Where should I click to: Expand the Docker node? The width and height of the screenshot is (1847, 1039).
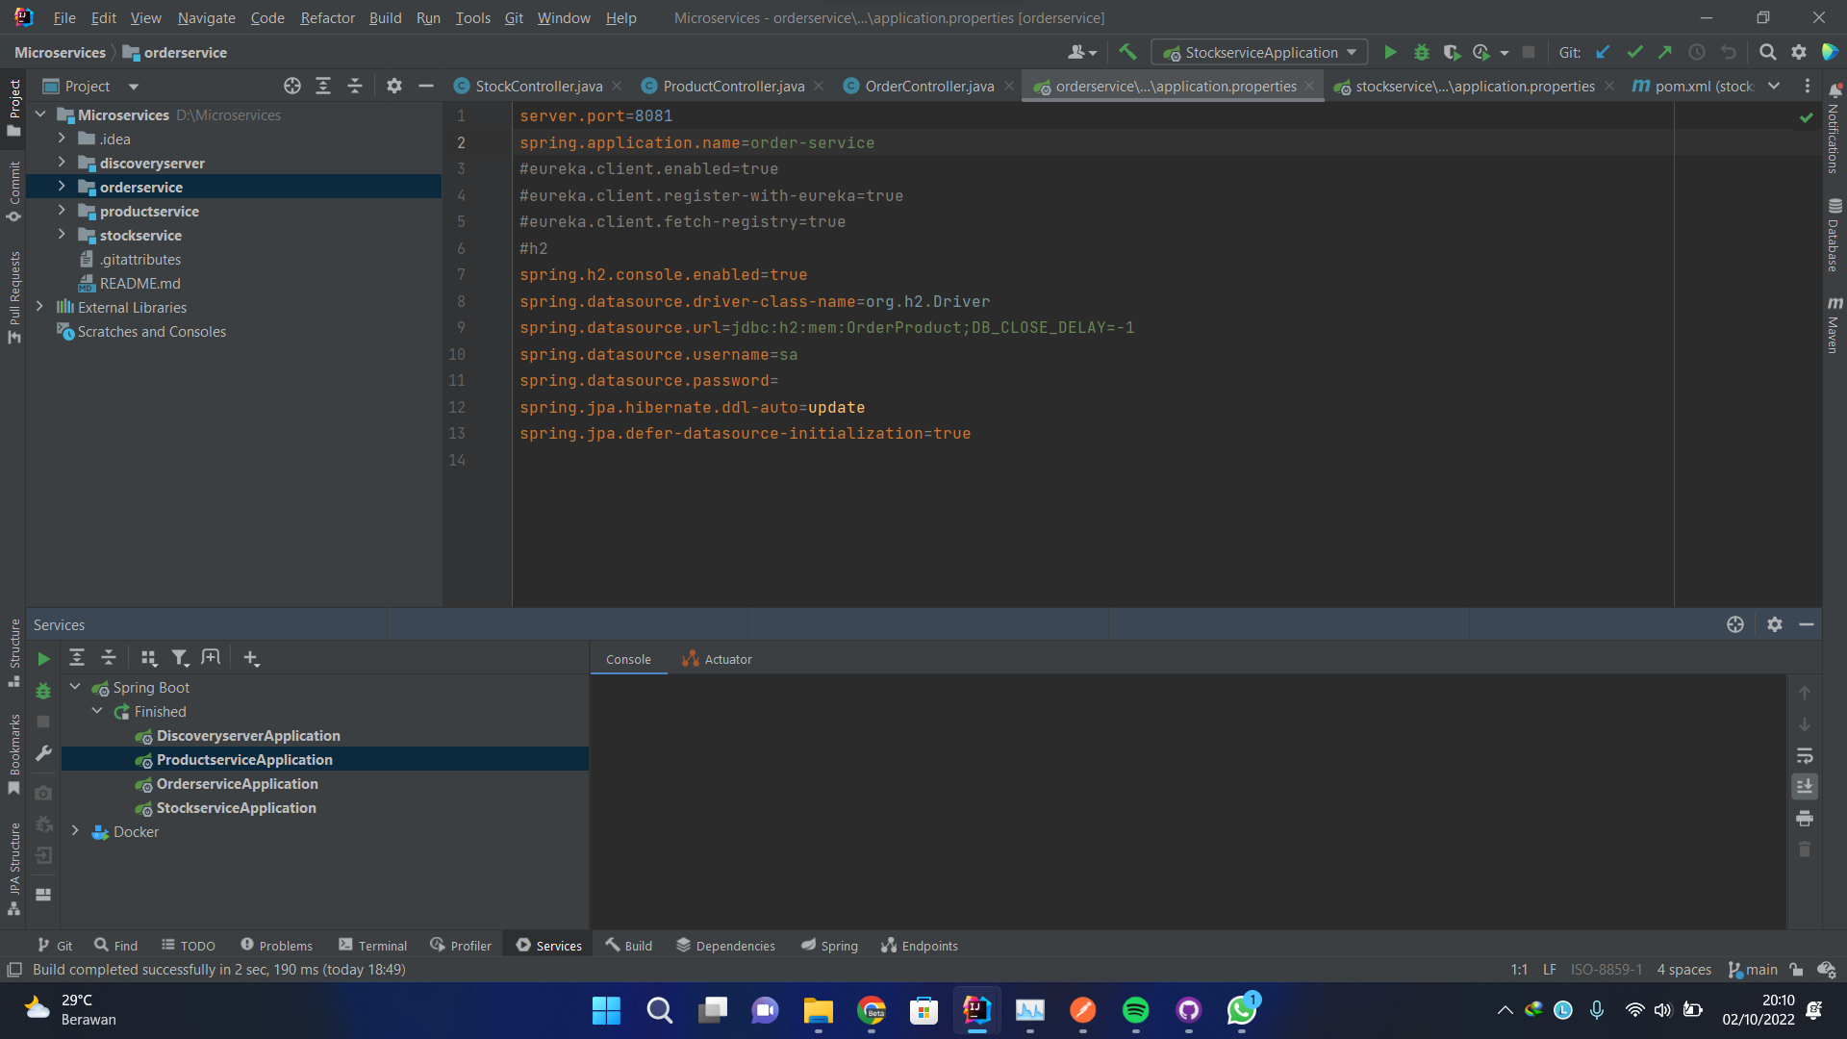click(75, 831)
